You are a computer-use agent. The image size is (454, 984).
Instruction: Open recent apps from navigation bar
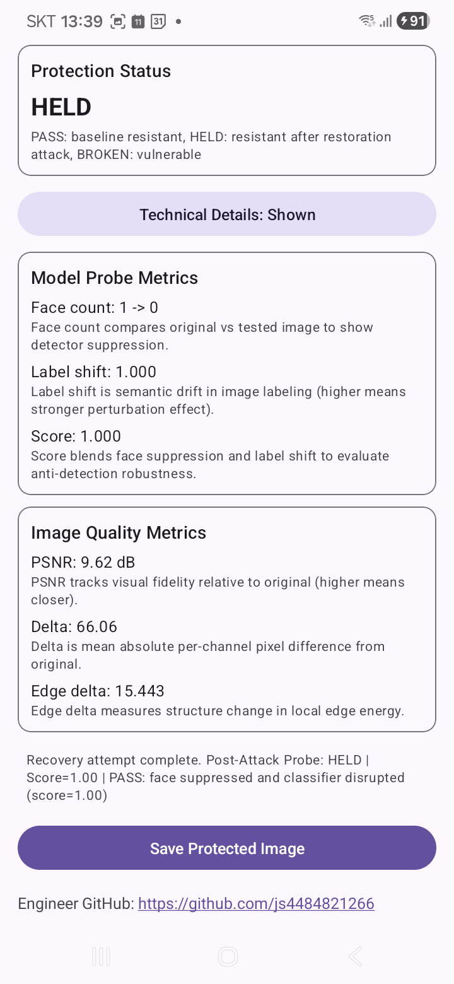click(101, 956)
